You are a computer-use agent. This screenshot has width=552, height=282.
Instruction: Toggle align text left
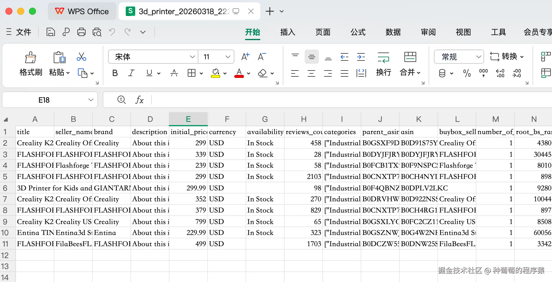coord(295,73)
